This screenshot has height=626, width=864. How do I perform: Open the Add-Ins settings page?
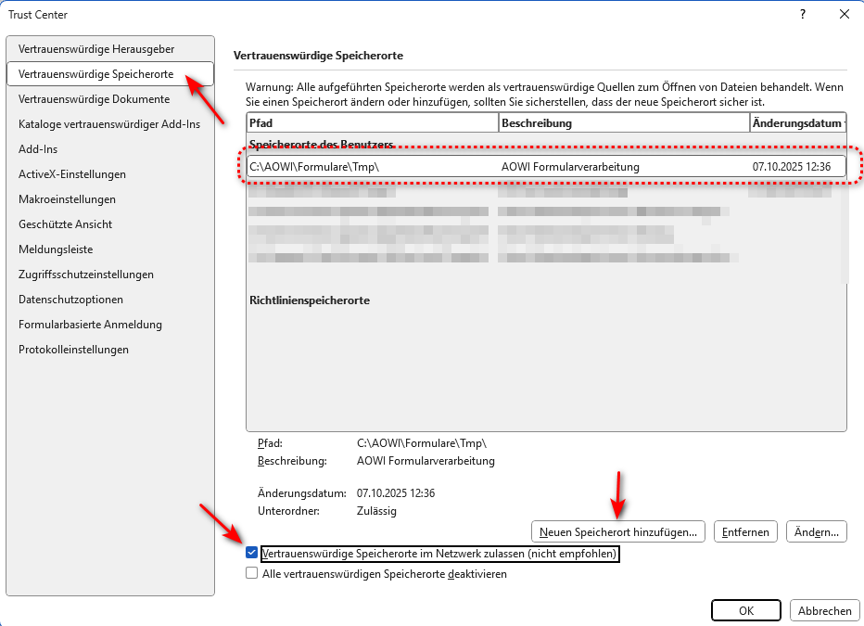[x=38, y=148]
